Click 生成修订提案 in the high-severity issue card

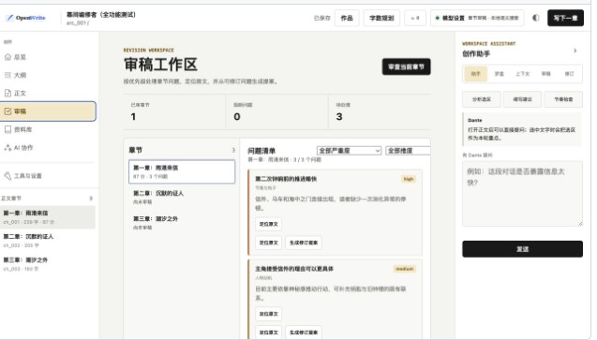(x=304, y=243)
